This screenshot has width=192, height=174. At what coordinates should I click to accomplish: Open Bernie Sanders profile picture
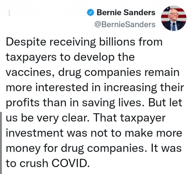point(173,18)
